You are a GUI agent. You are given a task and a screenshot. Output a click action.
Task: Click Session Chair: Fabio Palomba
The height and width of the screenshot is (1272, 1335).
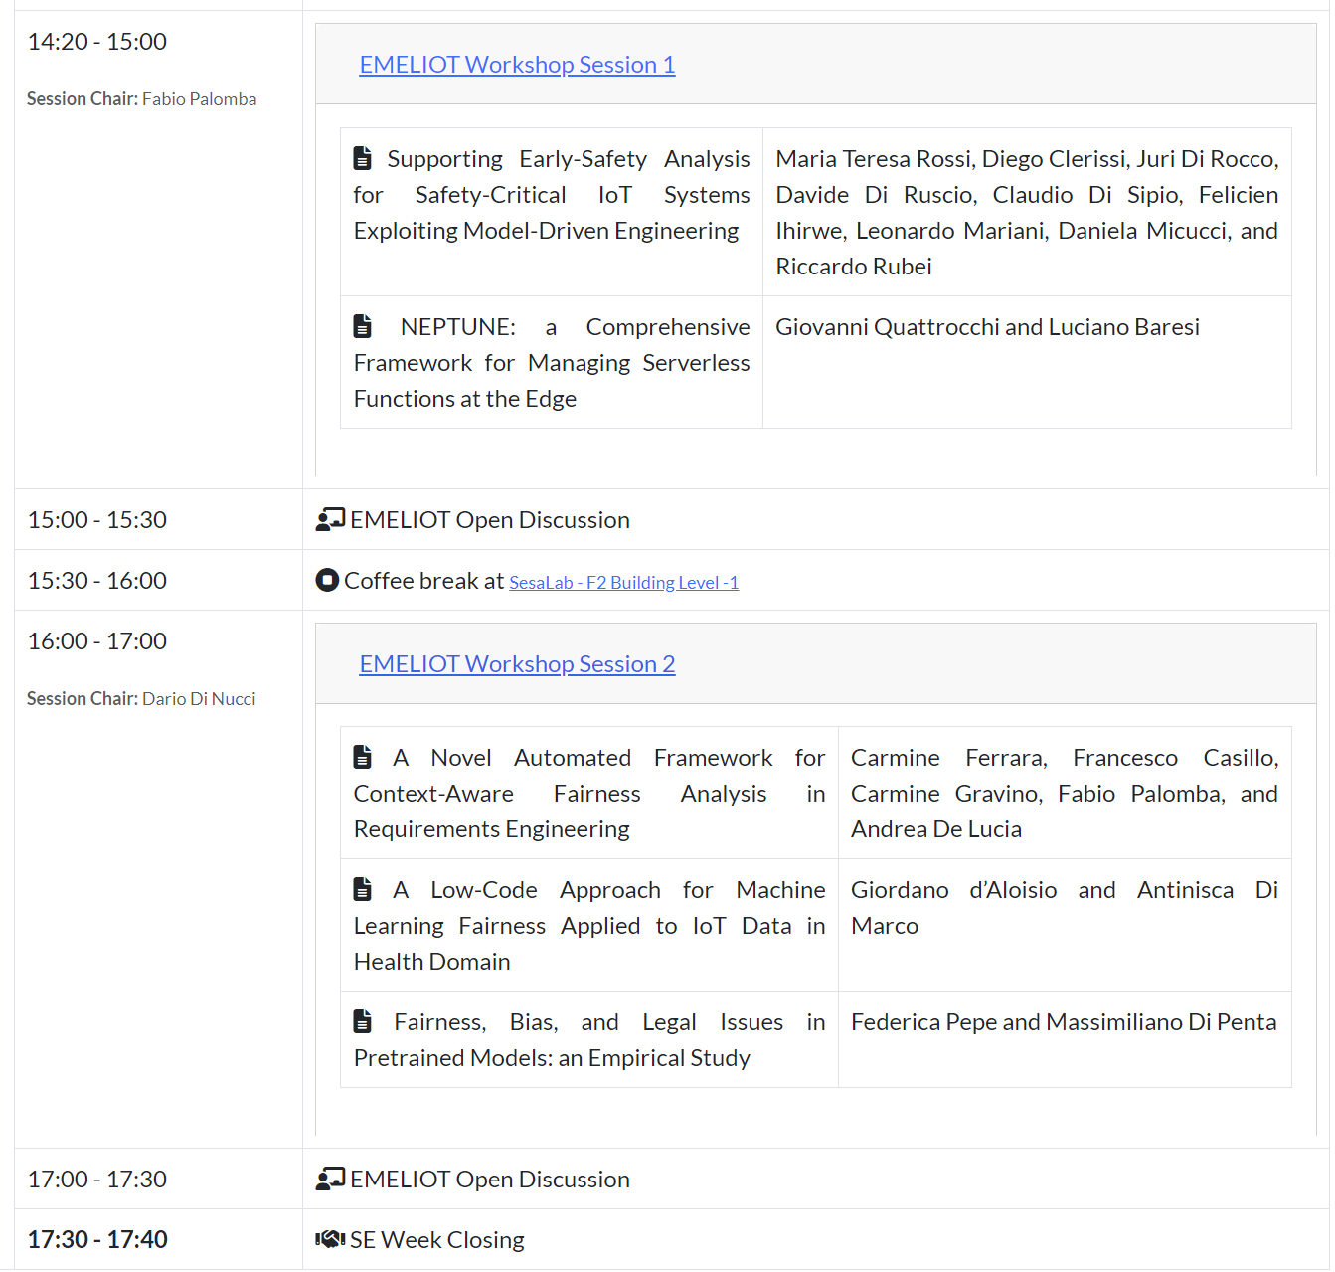[141, 99]
